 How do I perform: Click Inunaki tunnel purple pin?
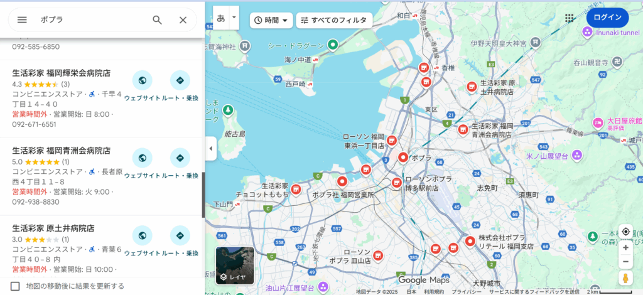pyautogui.click(x=587, y=32)
